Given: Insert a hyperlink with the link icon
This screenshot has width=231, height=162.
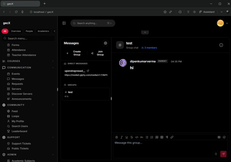Looking at the screenshot, I should 172,137.
